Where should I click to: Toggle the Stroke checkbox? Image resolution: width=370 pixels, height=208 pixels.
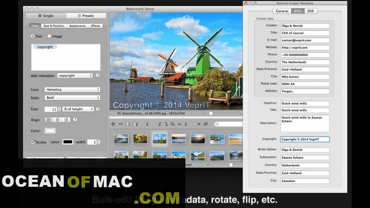[x=33, y=142]
